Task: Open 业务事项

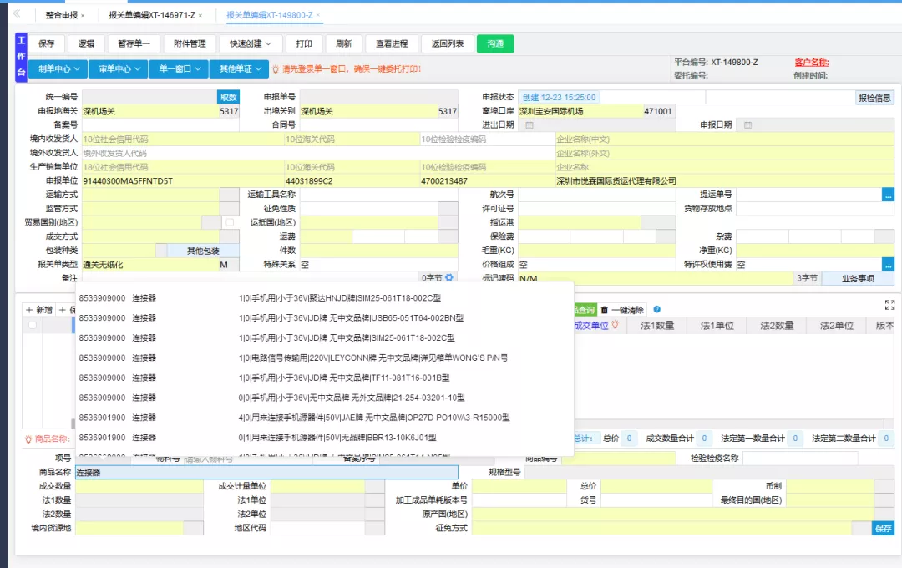Action: click(858, 278)
